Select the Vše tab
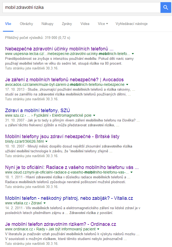The width and height of the screenshot is (172, 247). [8, 24]
